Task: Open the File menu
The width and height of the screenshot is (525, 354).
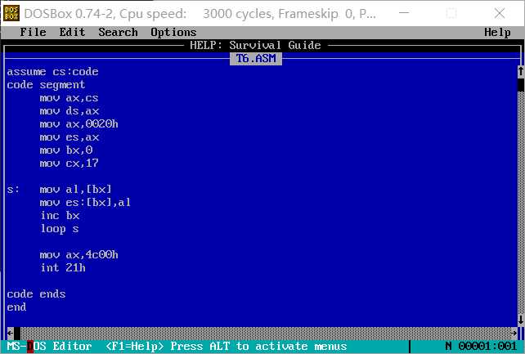Action: tap(33, 32)
